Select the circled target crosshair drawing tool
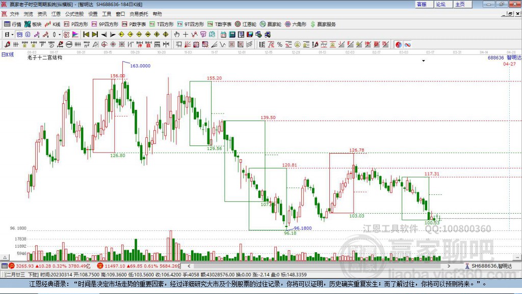 [x=104, y=44]
